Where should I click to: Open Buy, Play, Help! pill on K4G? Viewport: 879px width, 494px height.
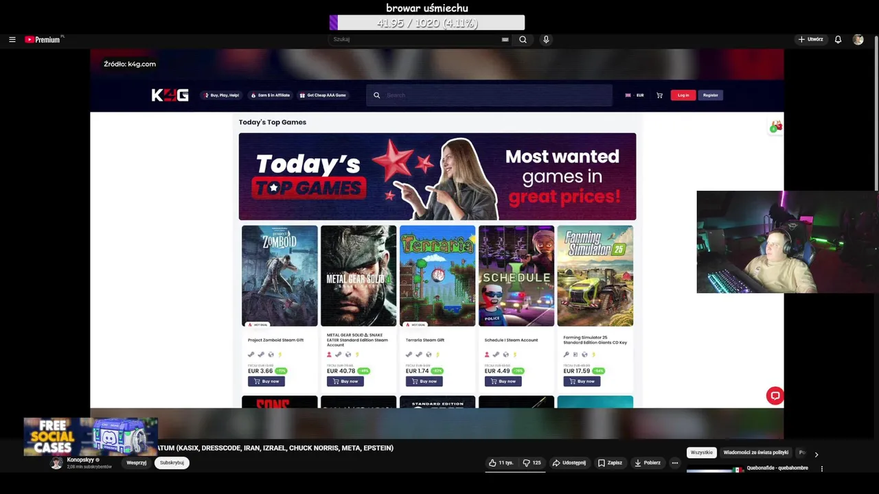tap(221, 95)
